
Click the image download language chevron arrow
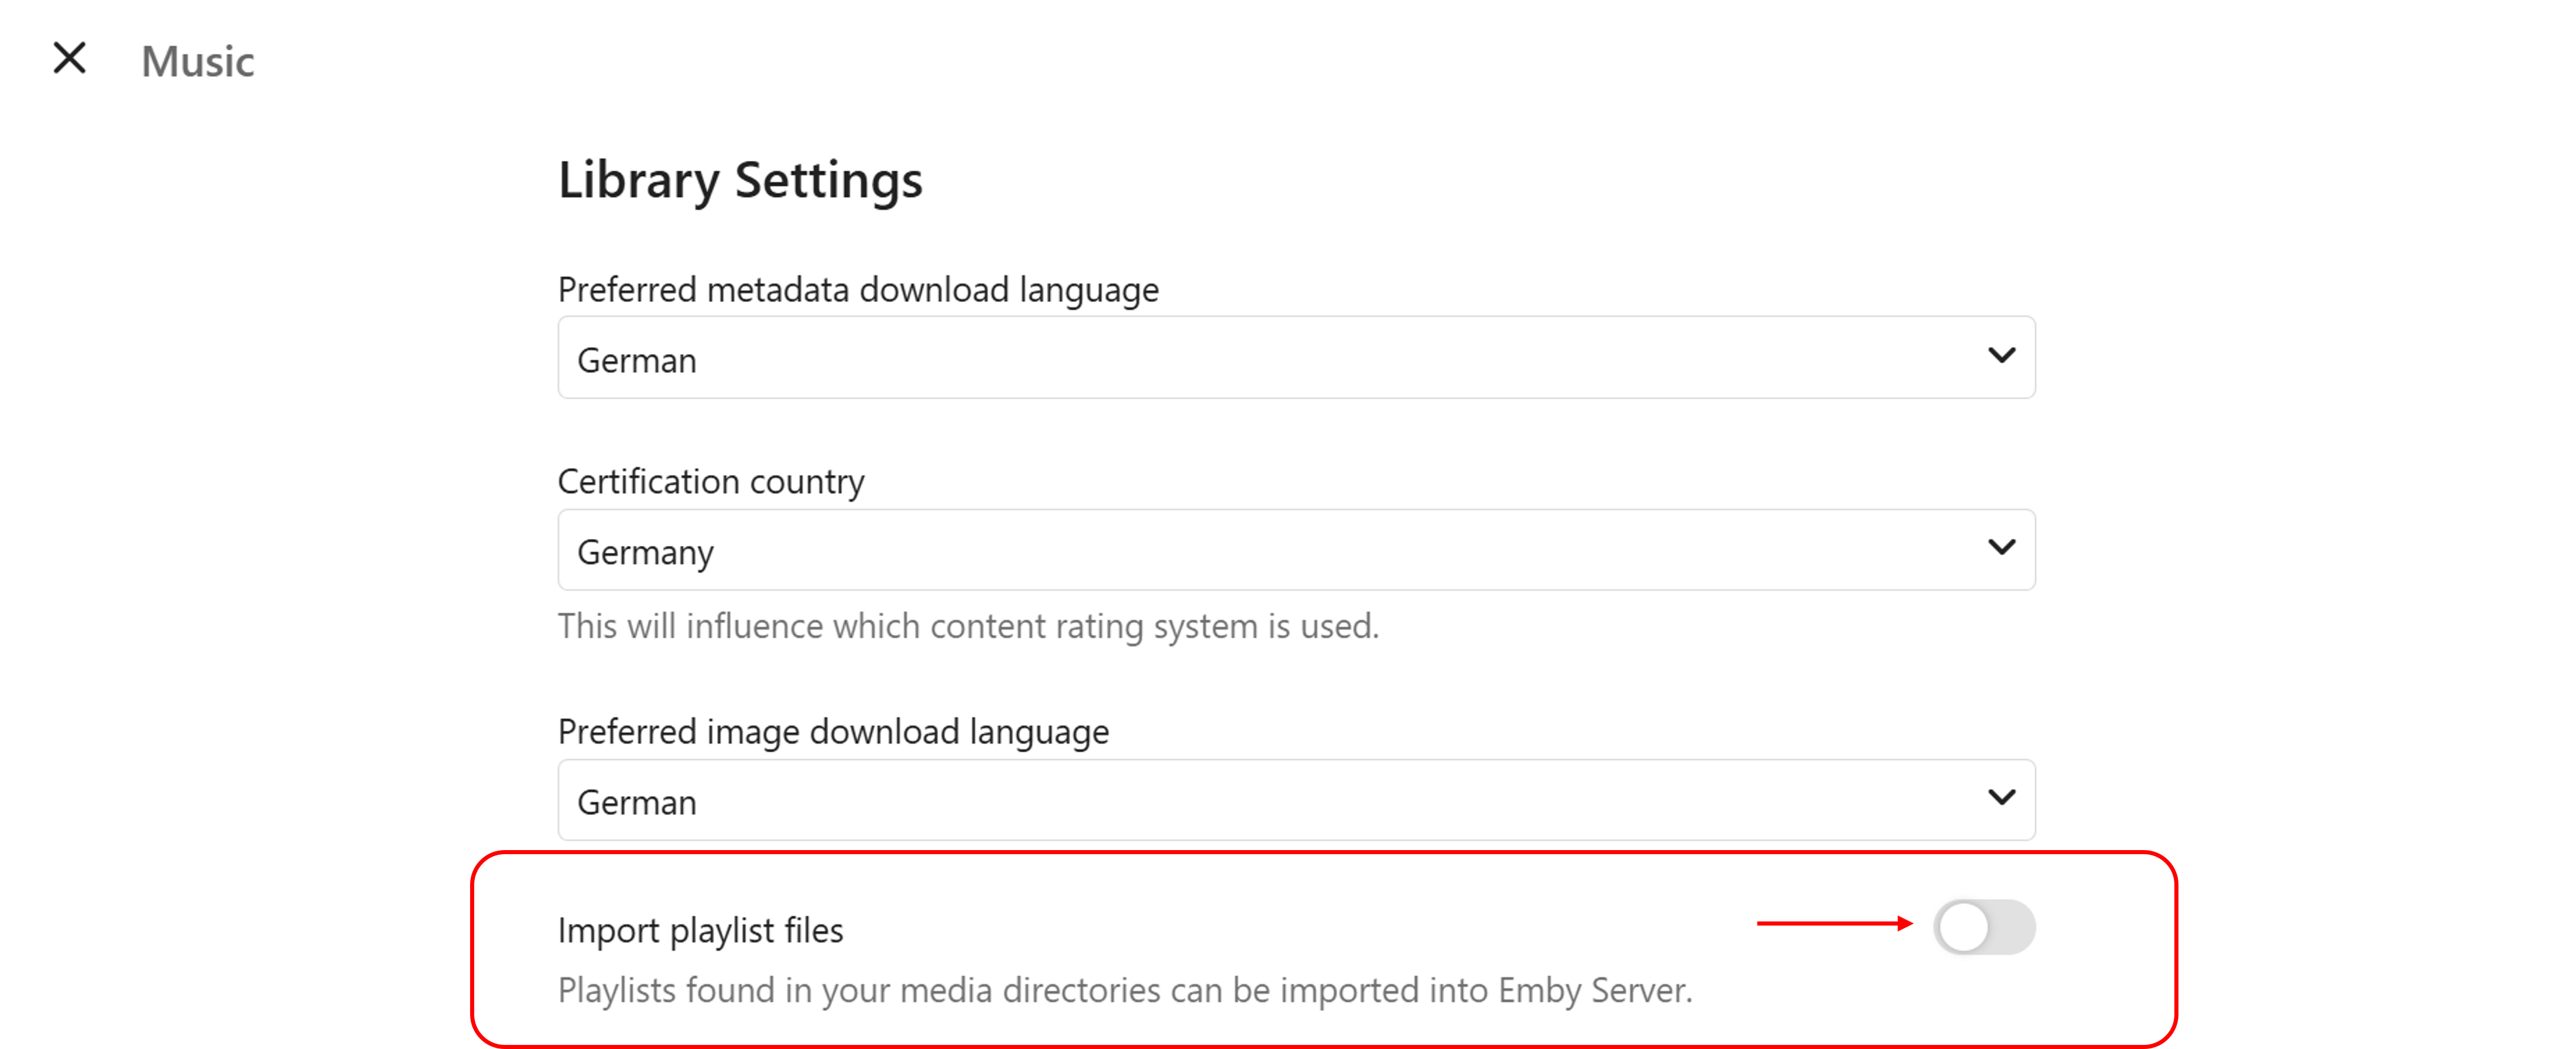[2001, 797]
